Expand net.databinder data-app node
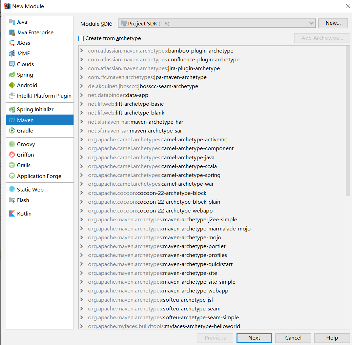The width and height of the screenshot is (352, 345). coord(82,95)
